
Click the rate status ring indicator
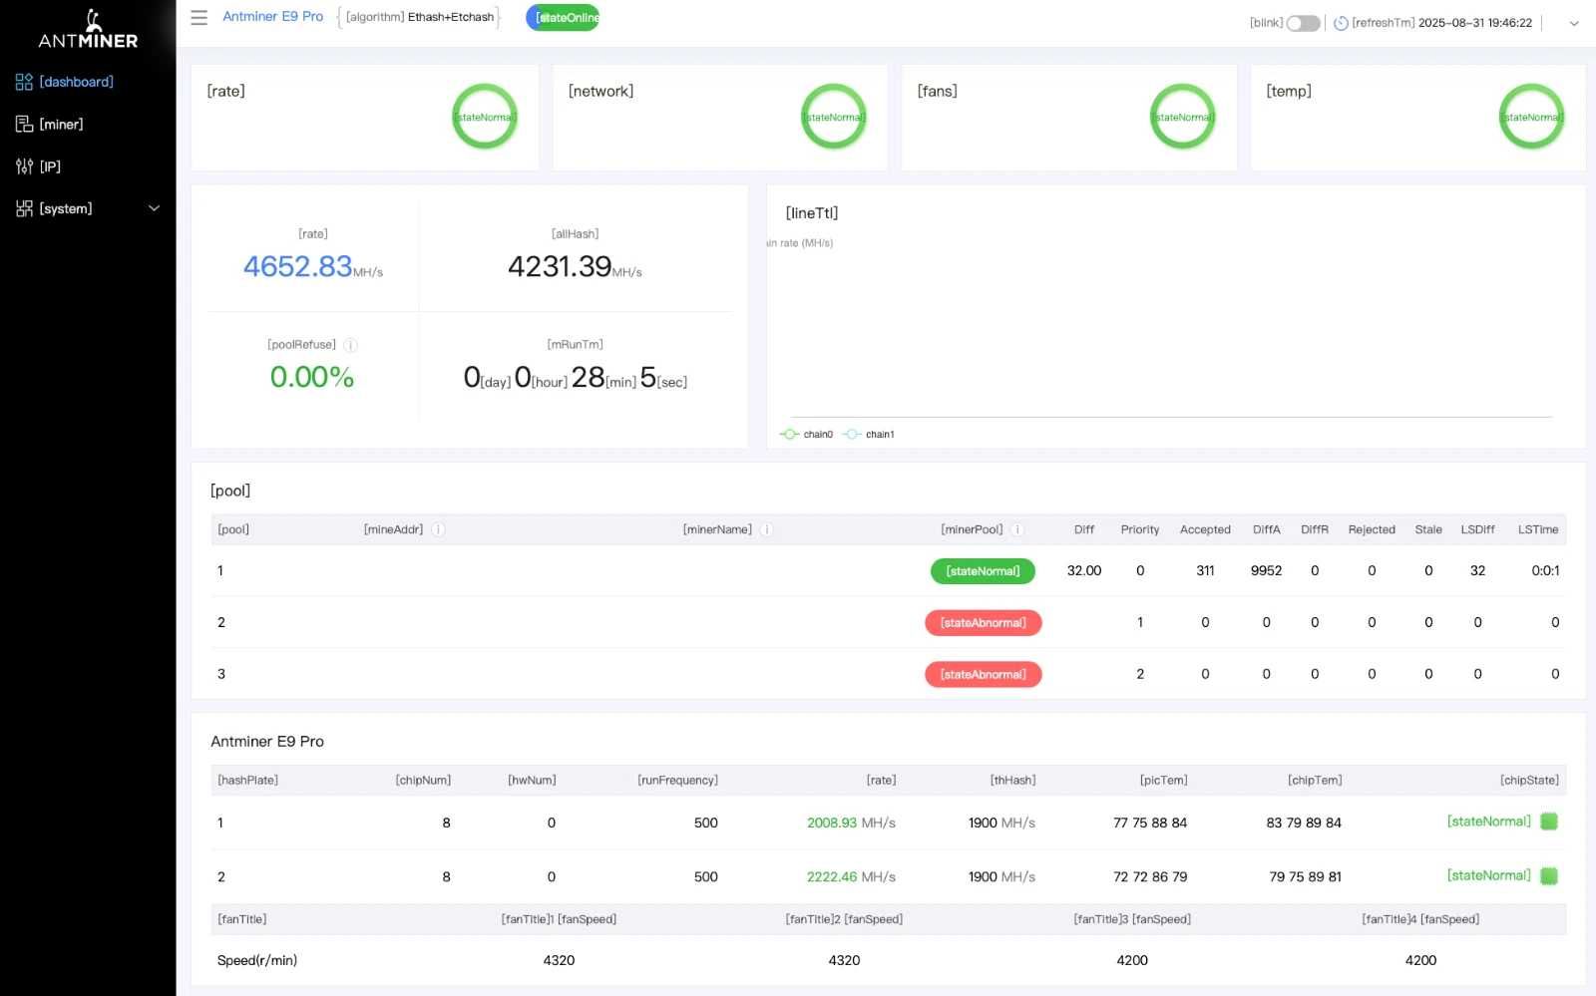[x=485, y=117]
